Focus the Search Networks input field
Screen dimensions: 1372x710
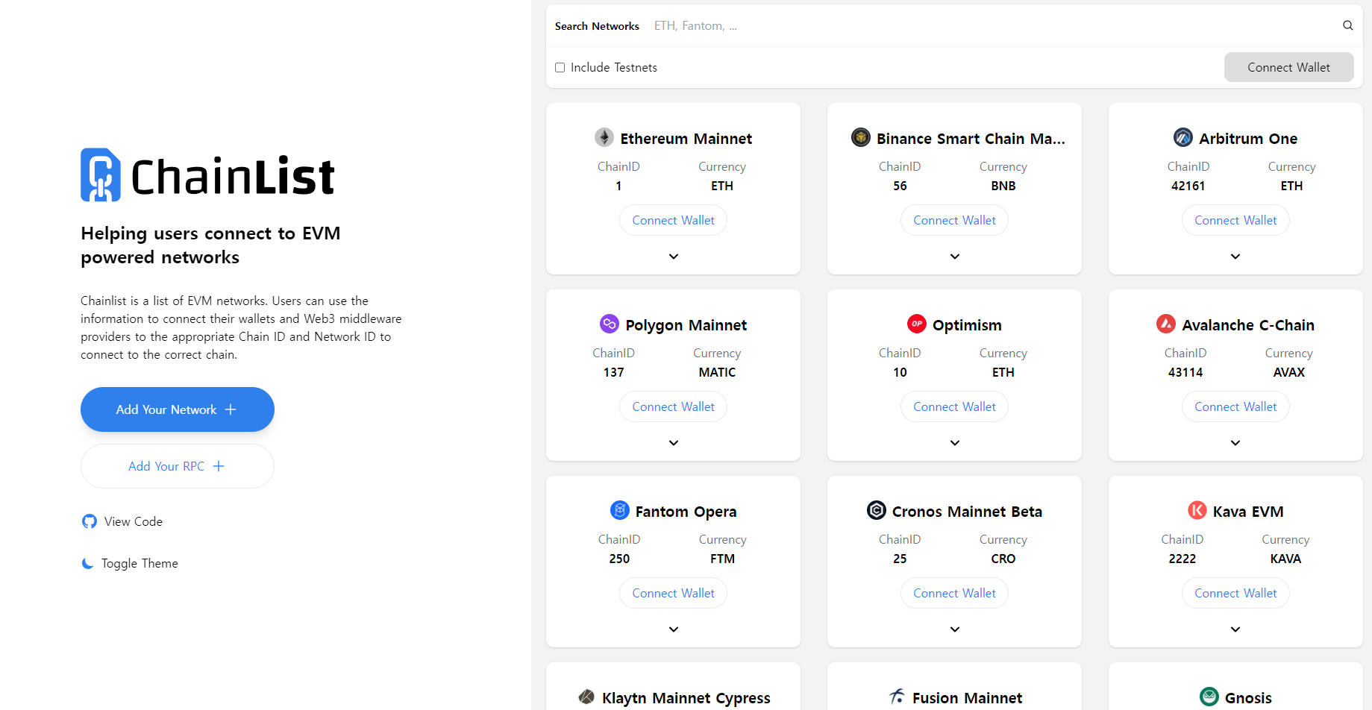pyautogui.click(x=992, y=25)
